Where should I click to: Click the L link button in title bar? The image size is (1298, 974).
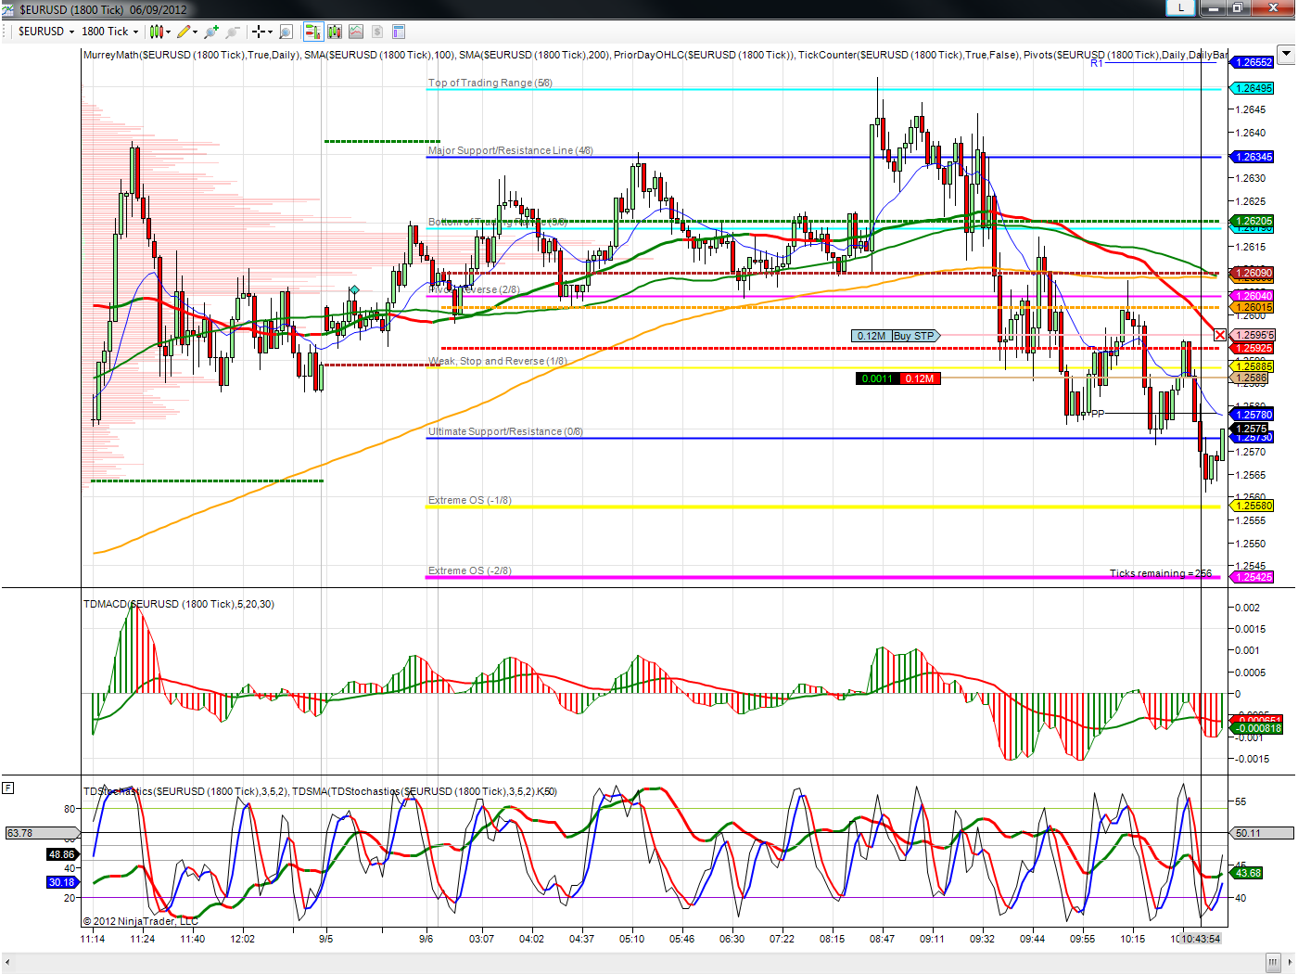coord(1180,7)
